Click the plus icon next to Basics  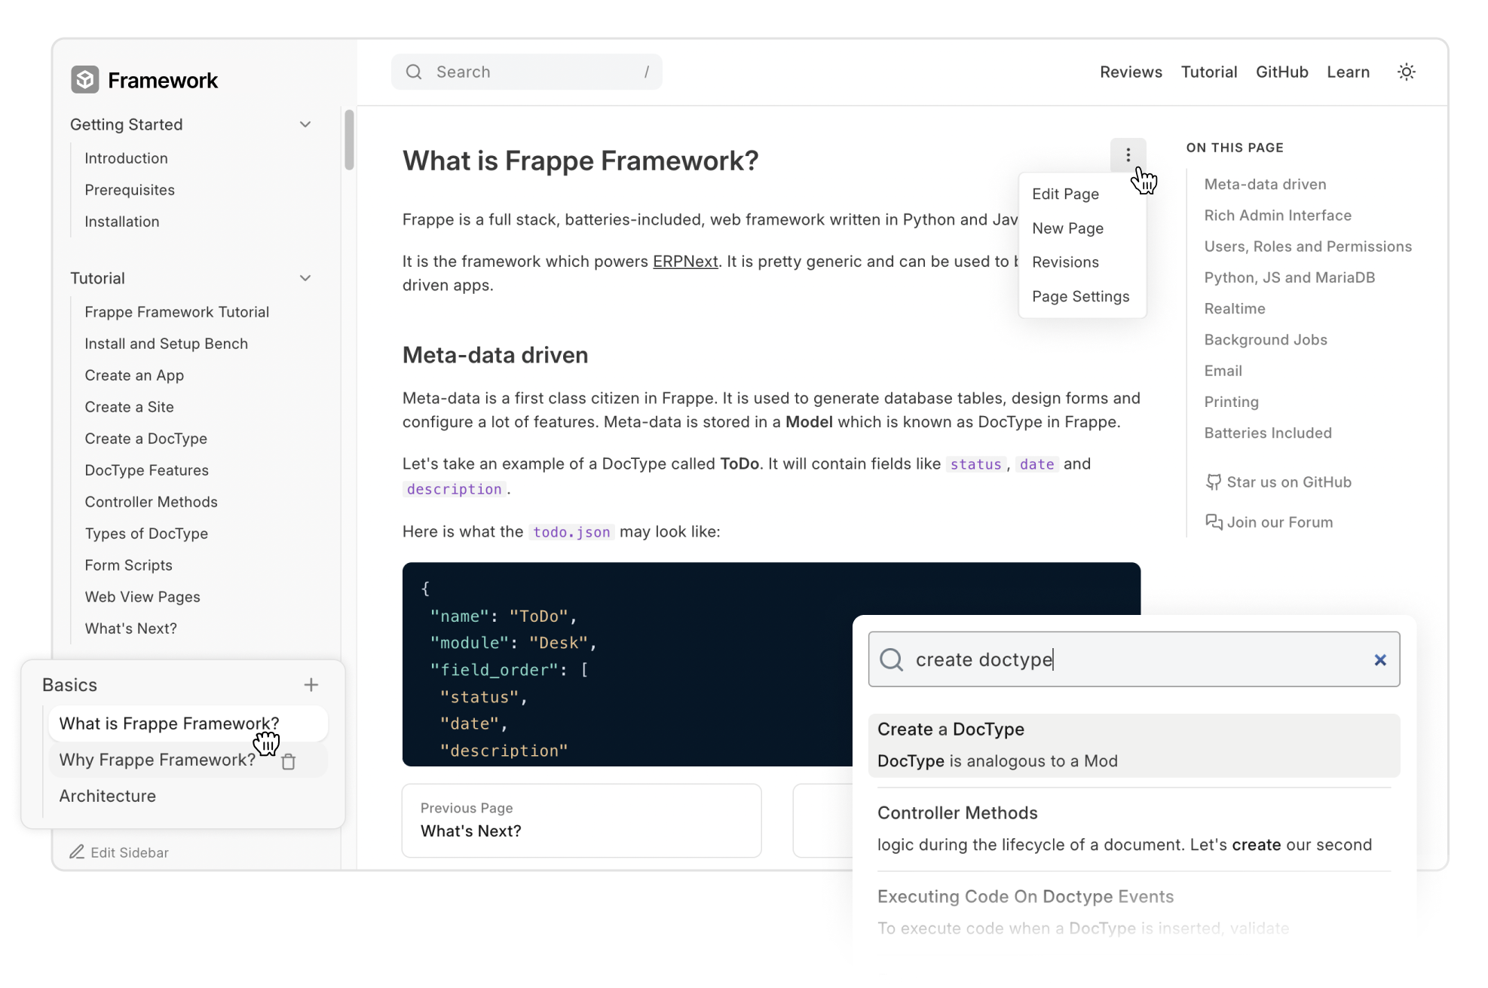[311, 685]
